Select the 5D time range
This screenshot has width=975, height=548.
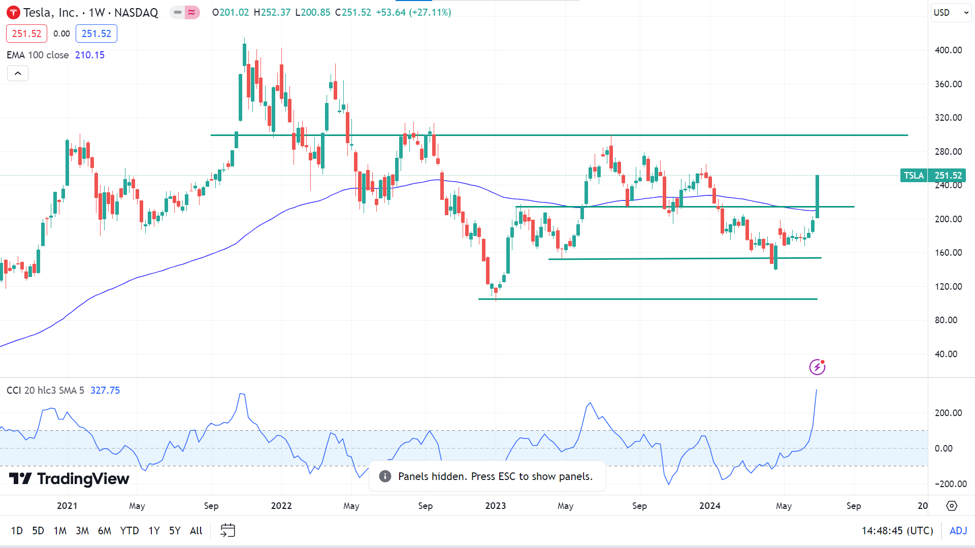click(38, 531)
